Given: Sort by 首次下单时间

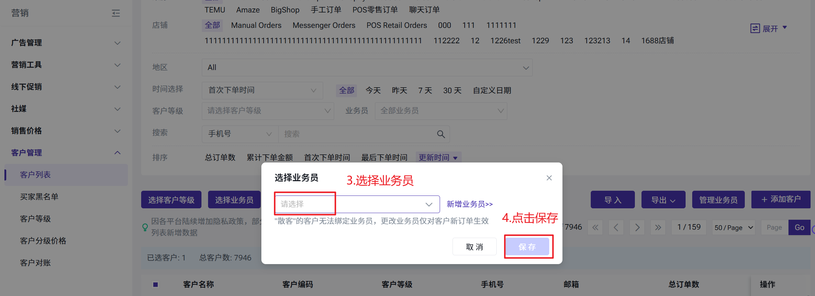Looking at the screenshot, I should 327,158.
